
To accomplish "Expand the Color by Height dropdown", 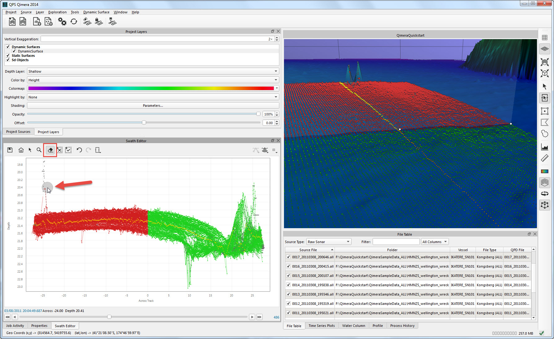I will (153, 80).
